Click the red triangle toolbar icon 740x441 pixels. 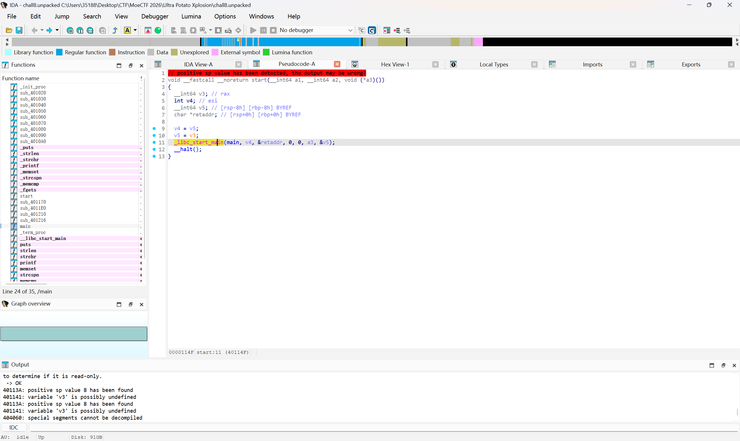coord(148,30)
